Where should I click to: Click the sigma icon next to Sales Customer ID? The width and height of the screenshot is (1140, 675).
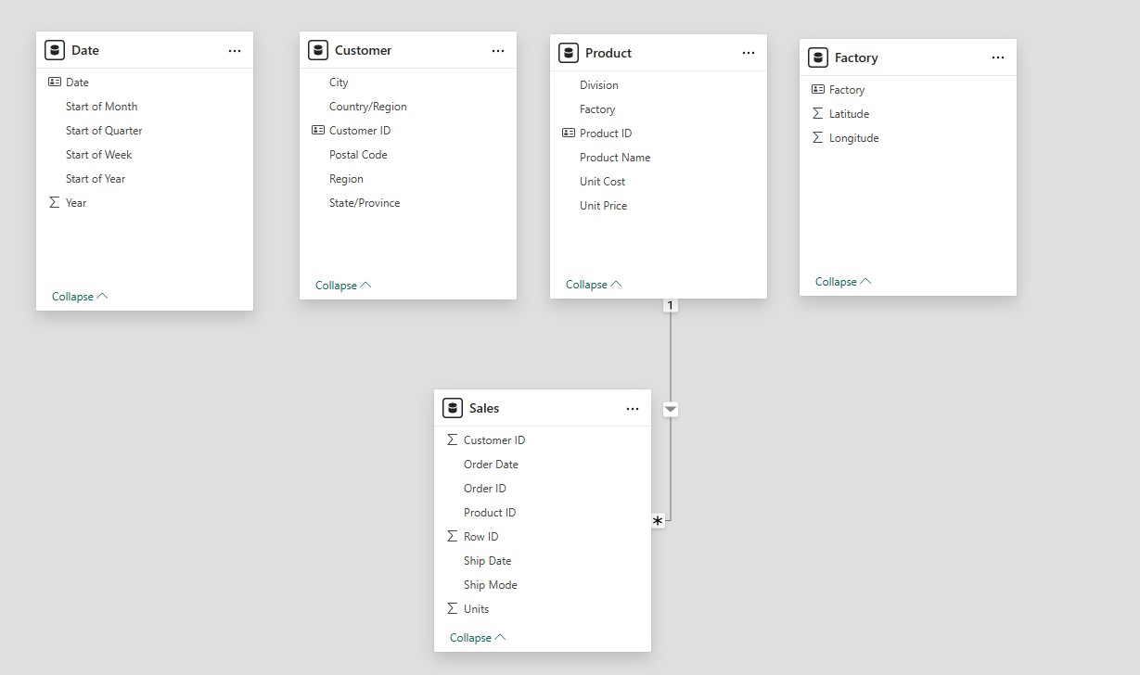453,440
